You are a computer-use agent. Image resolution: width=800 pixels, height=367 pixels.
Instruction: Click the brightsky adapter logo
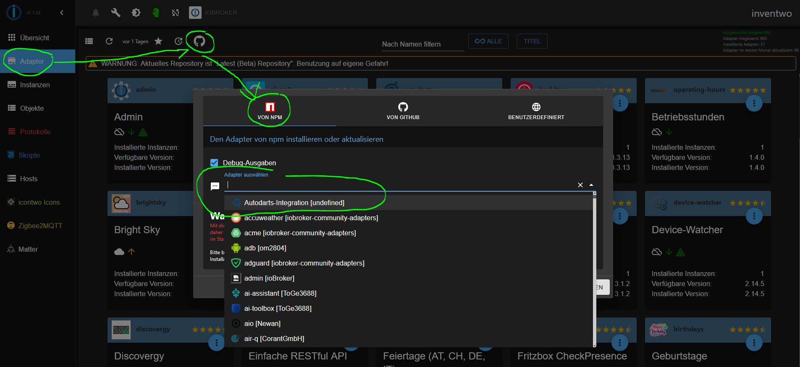[121, 203]
